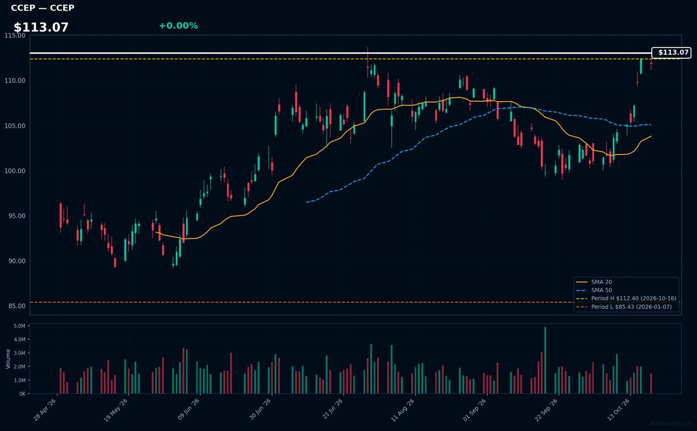Click the 11 Aug '26 date label

[403, 410]
